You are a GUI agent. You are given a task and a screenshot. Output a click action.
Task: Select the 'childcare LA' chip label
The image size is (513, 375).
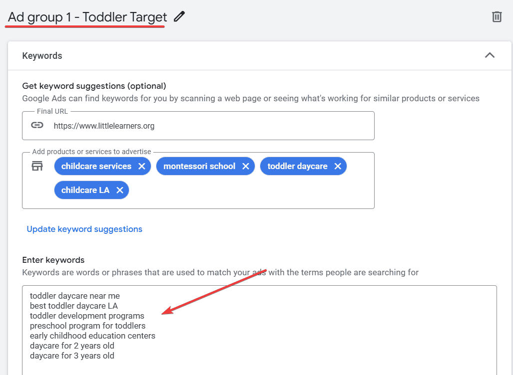click(85, 190)
